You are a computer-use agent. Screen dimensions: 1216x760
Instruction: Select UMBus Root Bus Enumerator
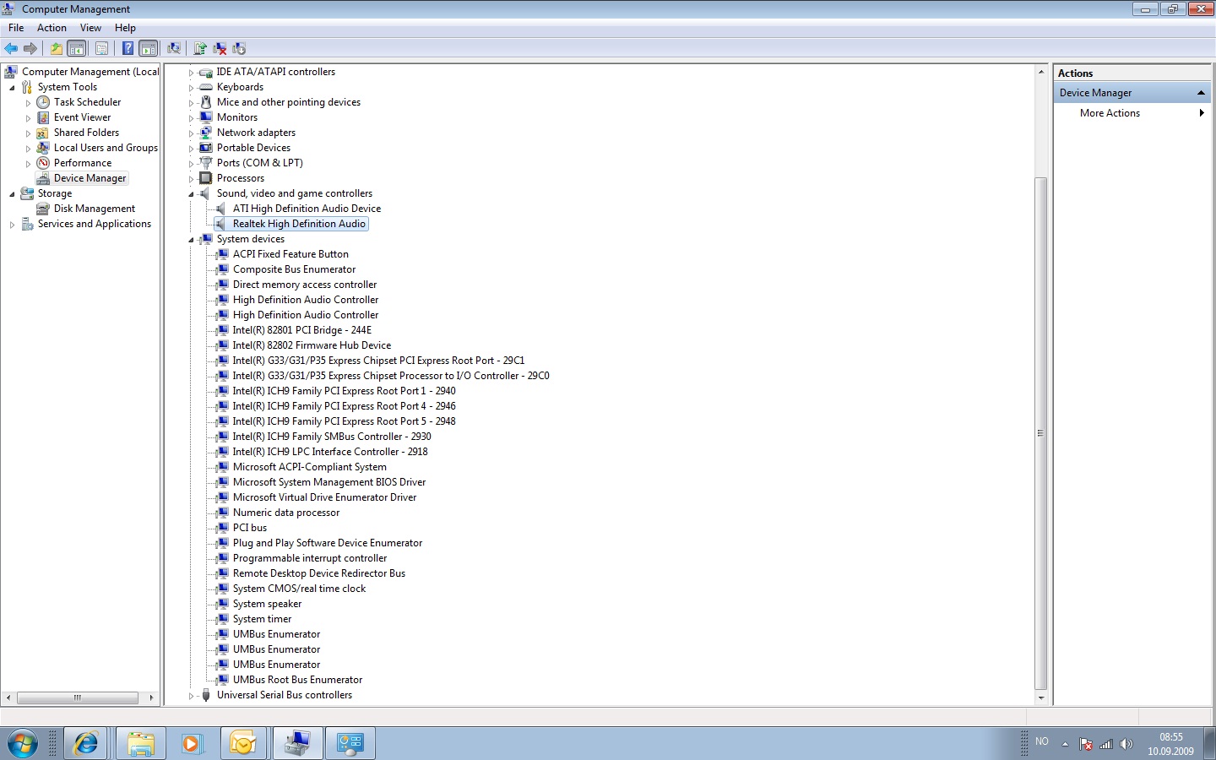(x=297, y=680)
